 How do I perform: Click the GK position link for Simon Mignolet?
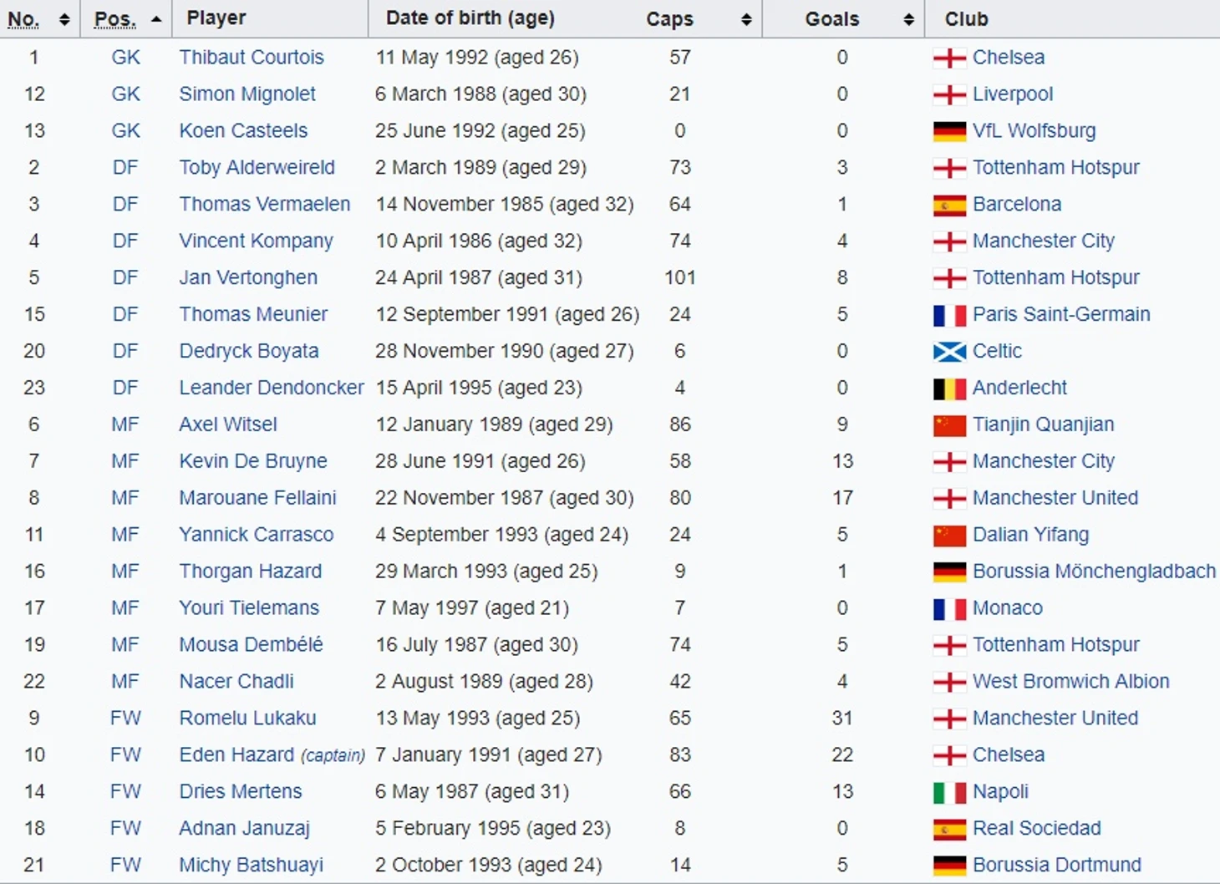pos(125,94)
